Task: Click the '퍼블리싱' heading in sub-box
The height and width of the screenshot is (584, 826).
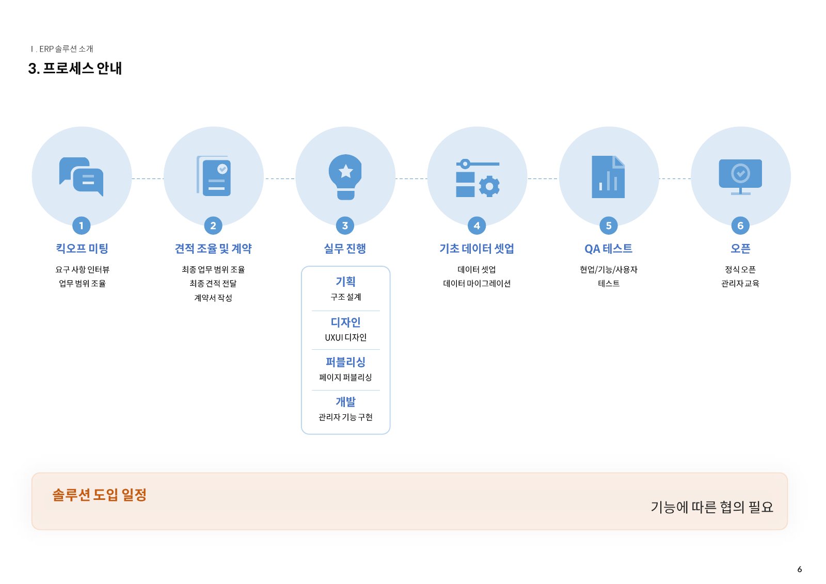Action: coord(345,362)
